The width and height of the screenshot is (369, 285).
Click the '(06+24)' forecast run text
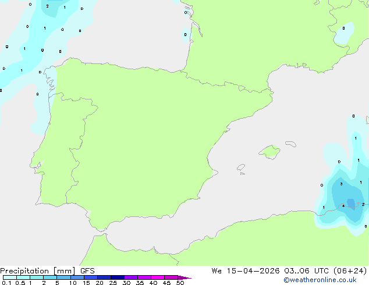(350, 271)
